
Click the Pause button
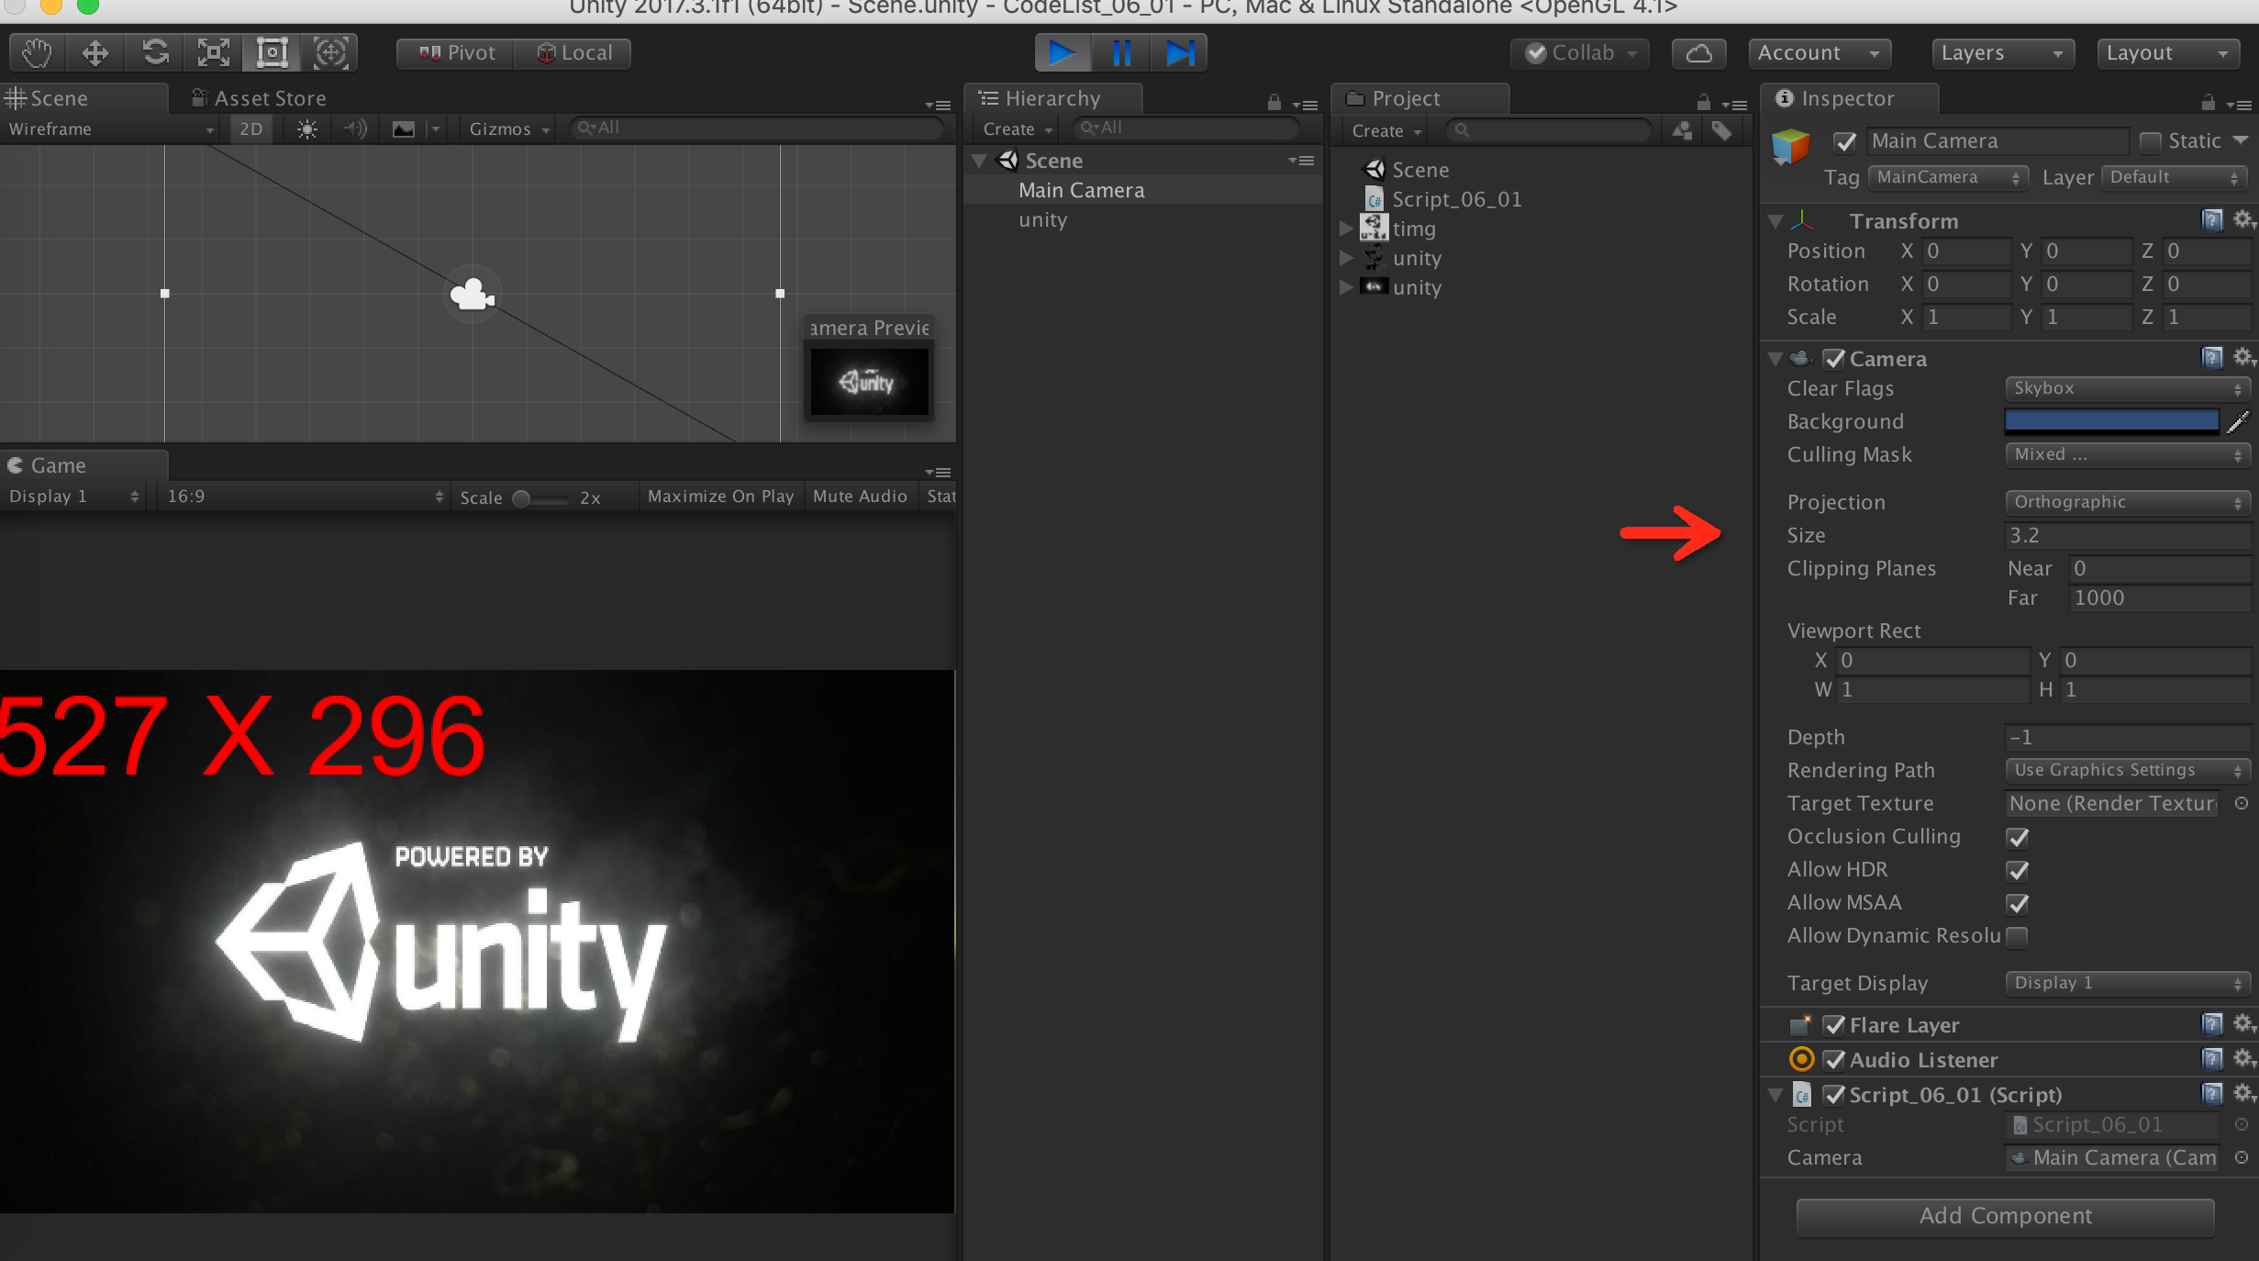[x=1121, y=53]
